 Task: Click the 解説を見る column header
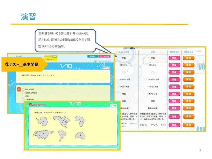tap(188, 52)
